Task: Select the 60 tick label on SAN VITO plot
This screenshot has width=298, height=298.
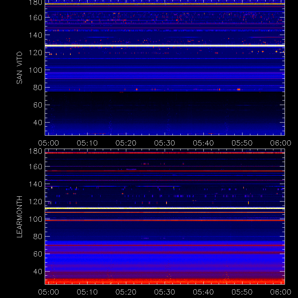Action: [x=38, y=105]
